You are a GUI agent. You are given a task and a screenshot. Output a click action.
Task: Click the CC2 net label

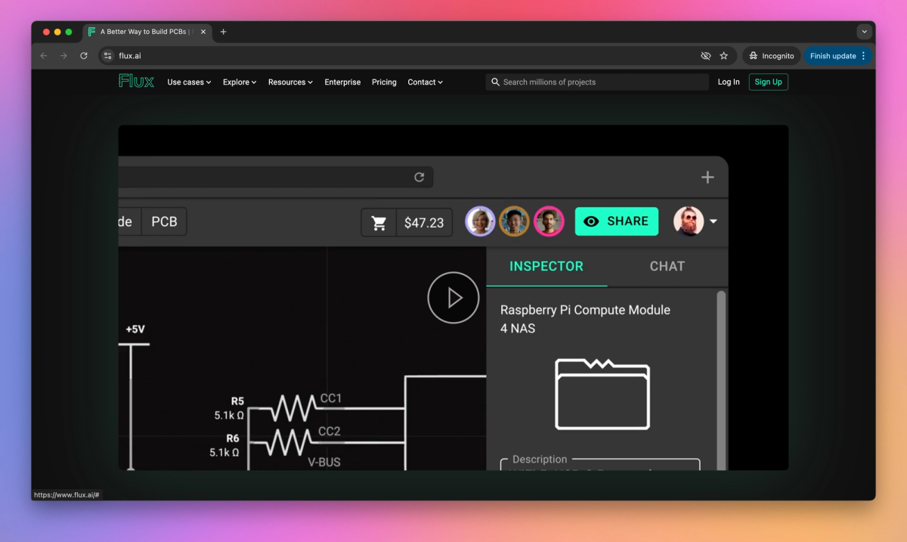tap(330, 431)
